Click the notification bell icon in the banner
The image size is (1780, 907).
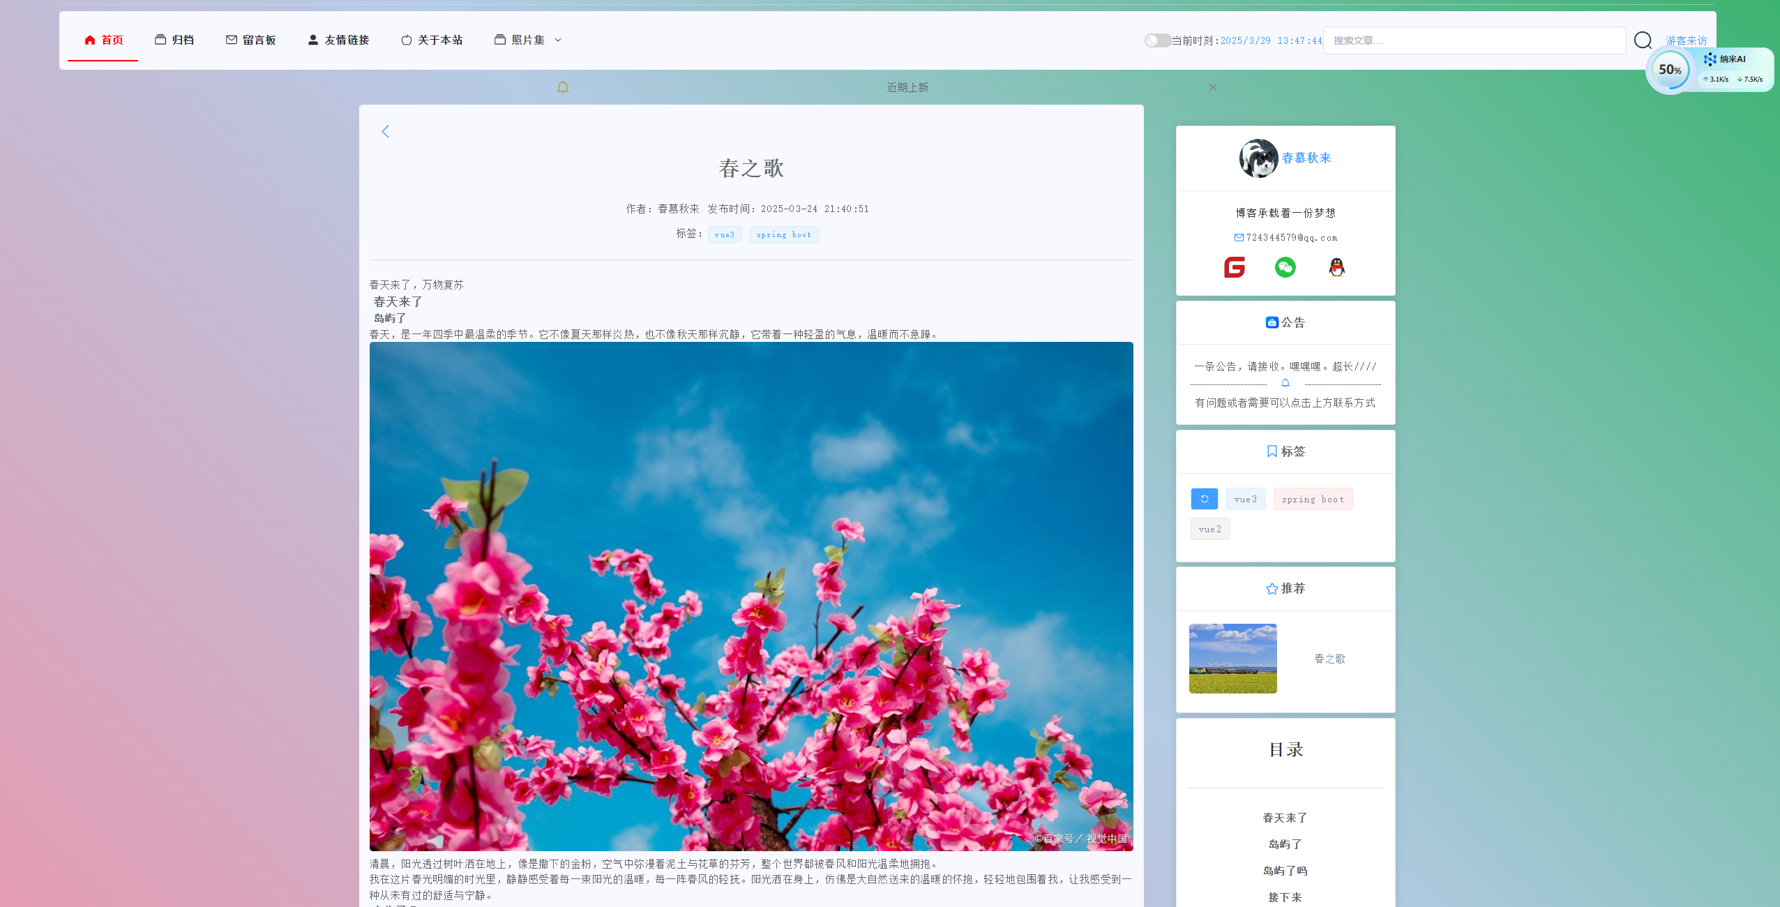coord(563,87)
